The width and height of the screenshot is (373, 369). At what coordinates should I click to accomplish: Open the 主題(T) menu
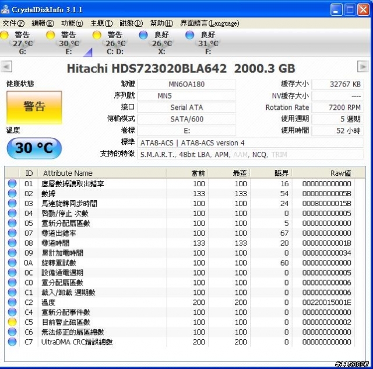point(101,23)
